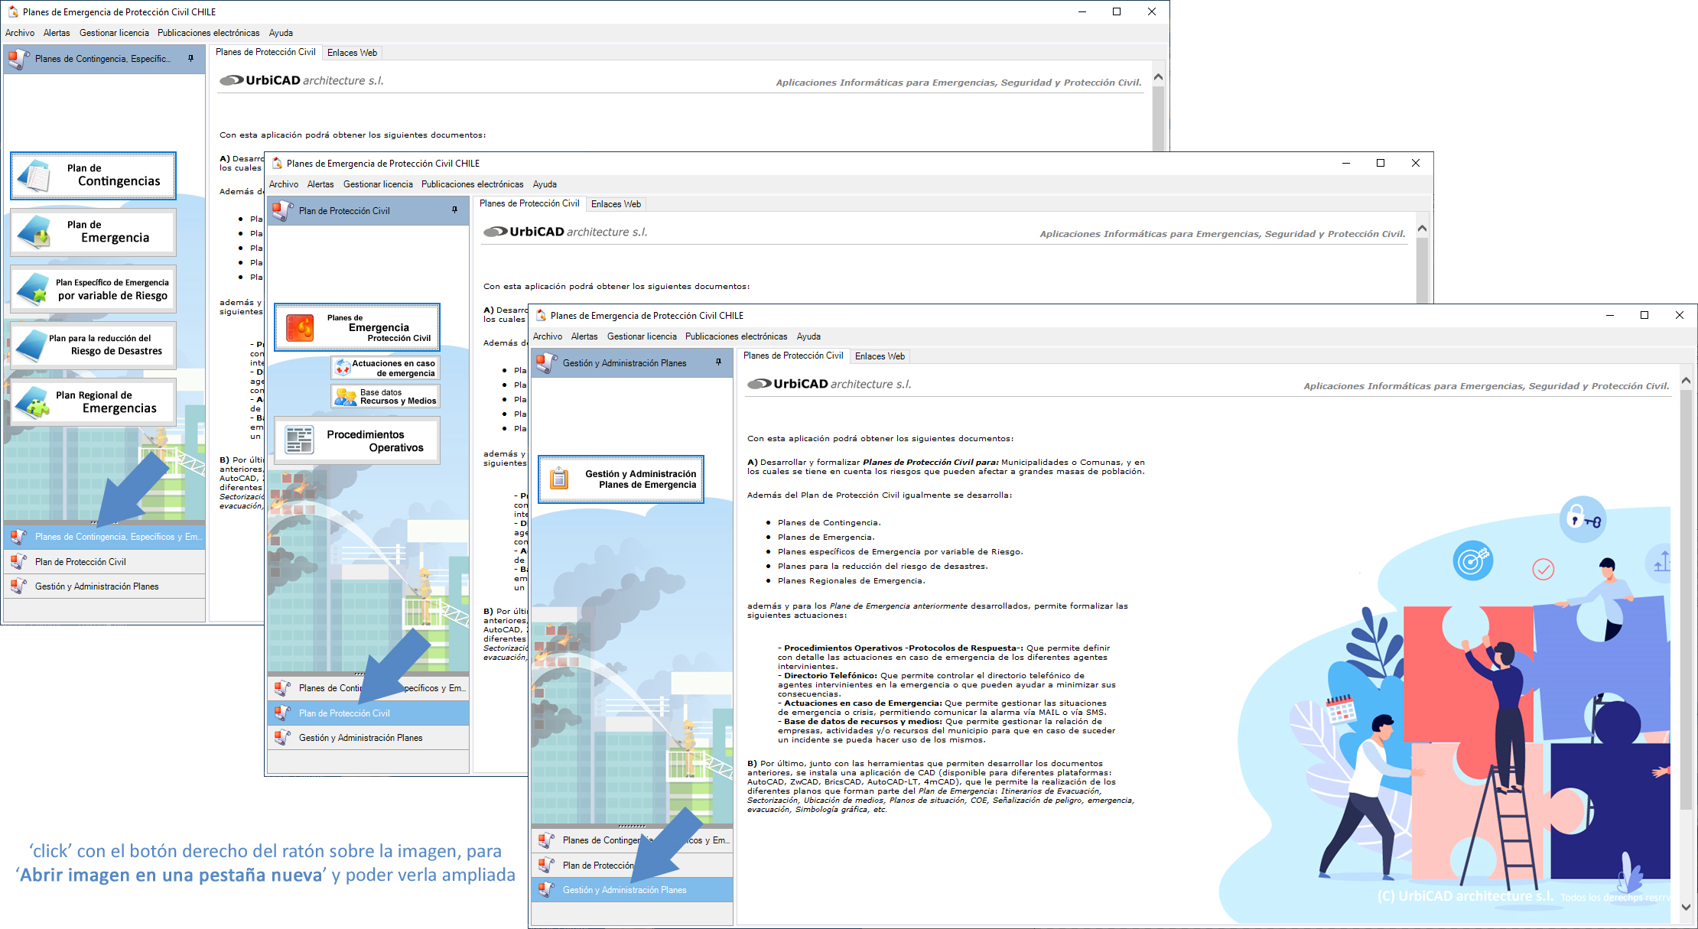Open Plan Regional de Emergencias
Image resolution: width=1698 pixels, height=929 pixels.
coord(93,402)
